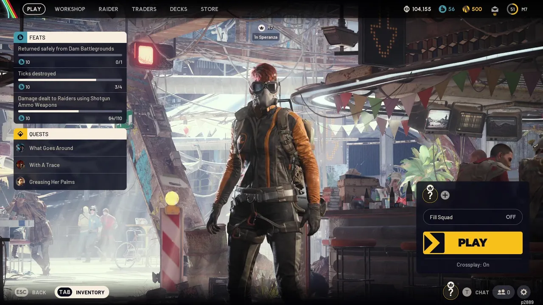Image resolution: width=543 pixels, height=305 pixels.
Task: Select the squad member avatar slot
Action: tap(430, 195)
